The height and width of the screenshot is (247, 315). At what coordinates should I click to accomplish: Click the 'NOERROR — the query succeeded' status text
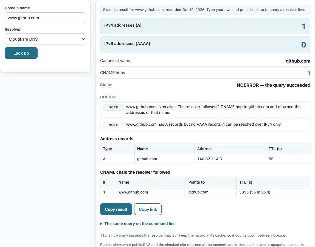pos(273,85)
